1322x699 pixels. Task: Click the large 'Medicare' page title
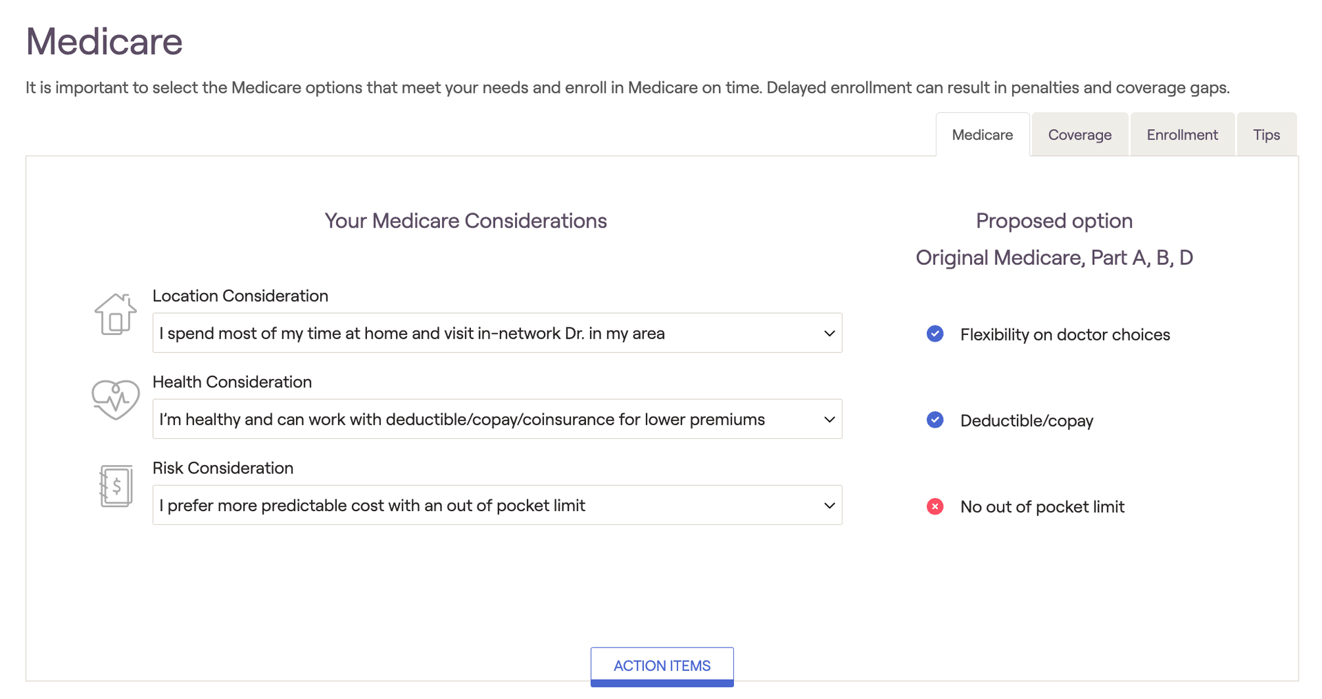[x=104, y=41]
